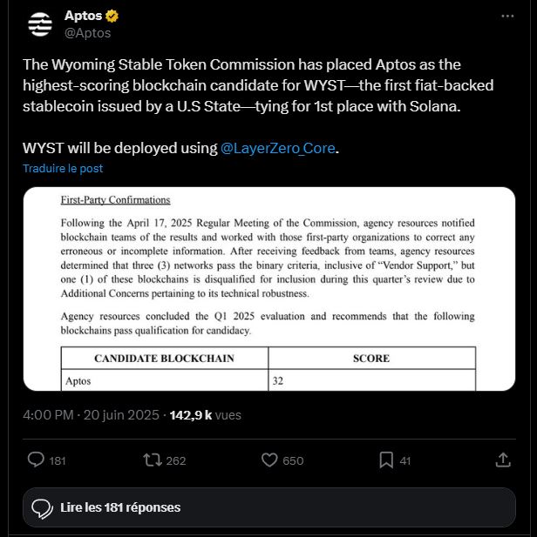Click the @Aptos handle
This screenshot has width=537, height=537.
(87, 33)
